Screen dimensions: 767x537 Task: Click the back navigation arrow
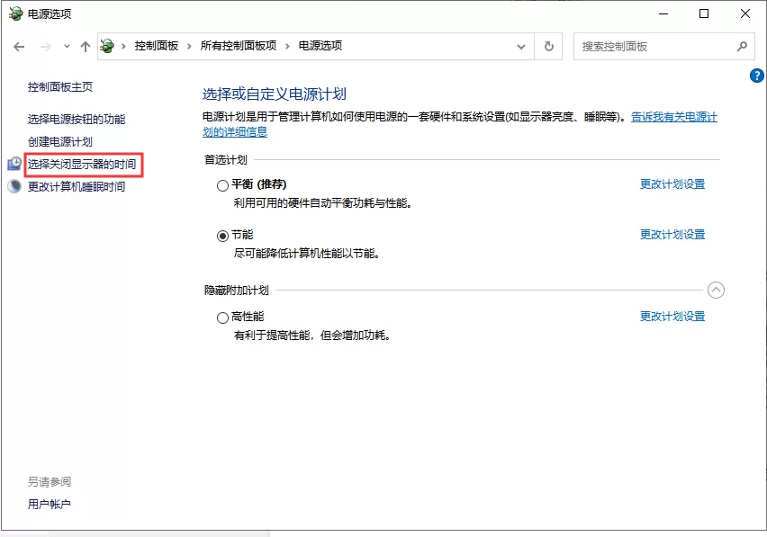coord(19,46)
